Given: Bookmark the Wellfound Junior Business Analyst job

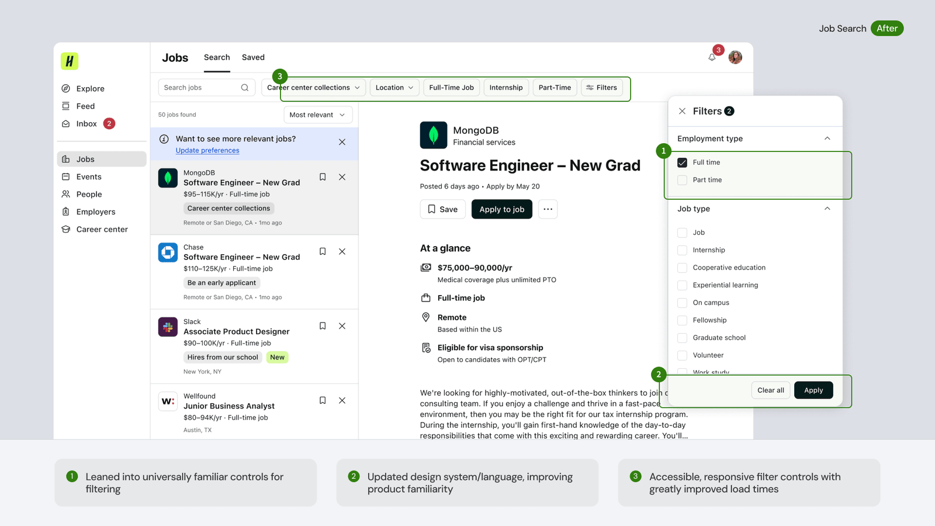Looking at the screenshot, I should 323,400.
